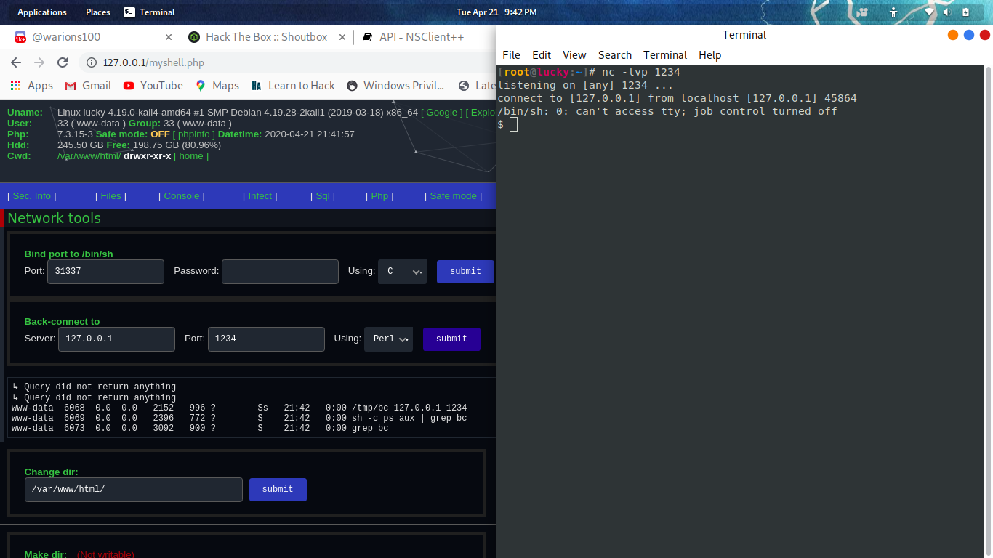This screenshot has height=558, width=993.
Task: Click the battery icon in top bar
Action: coord(965,12)
